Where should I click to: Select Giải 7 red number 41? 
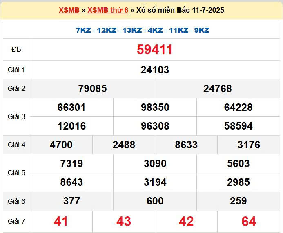tap(61, 221)
